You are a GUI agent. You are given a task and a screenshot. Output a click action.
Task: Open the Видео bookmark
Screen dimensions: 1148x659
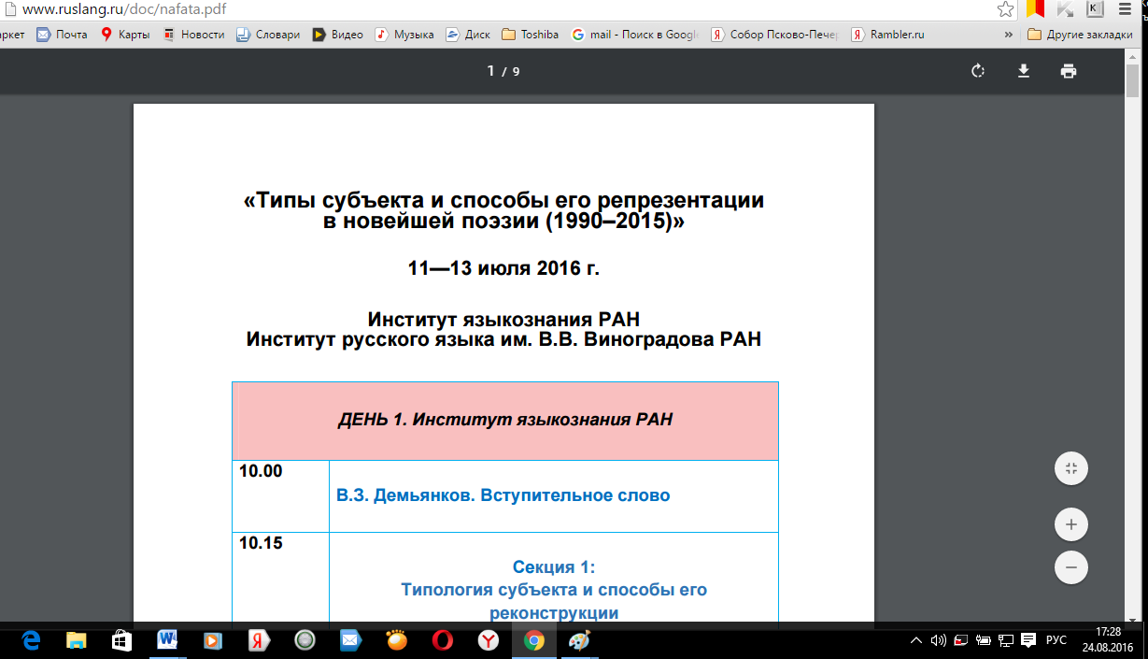[337, 35]
